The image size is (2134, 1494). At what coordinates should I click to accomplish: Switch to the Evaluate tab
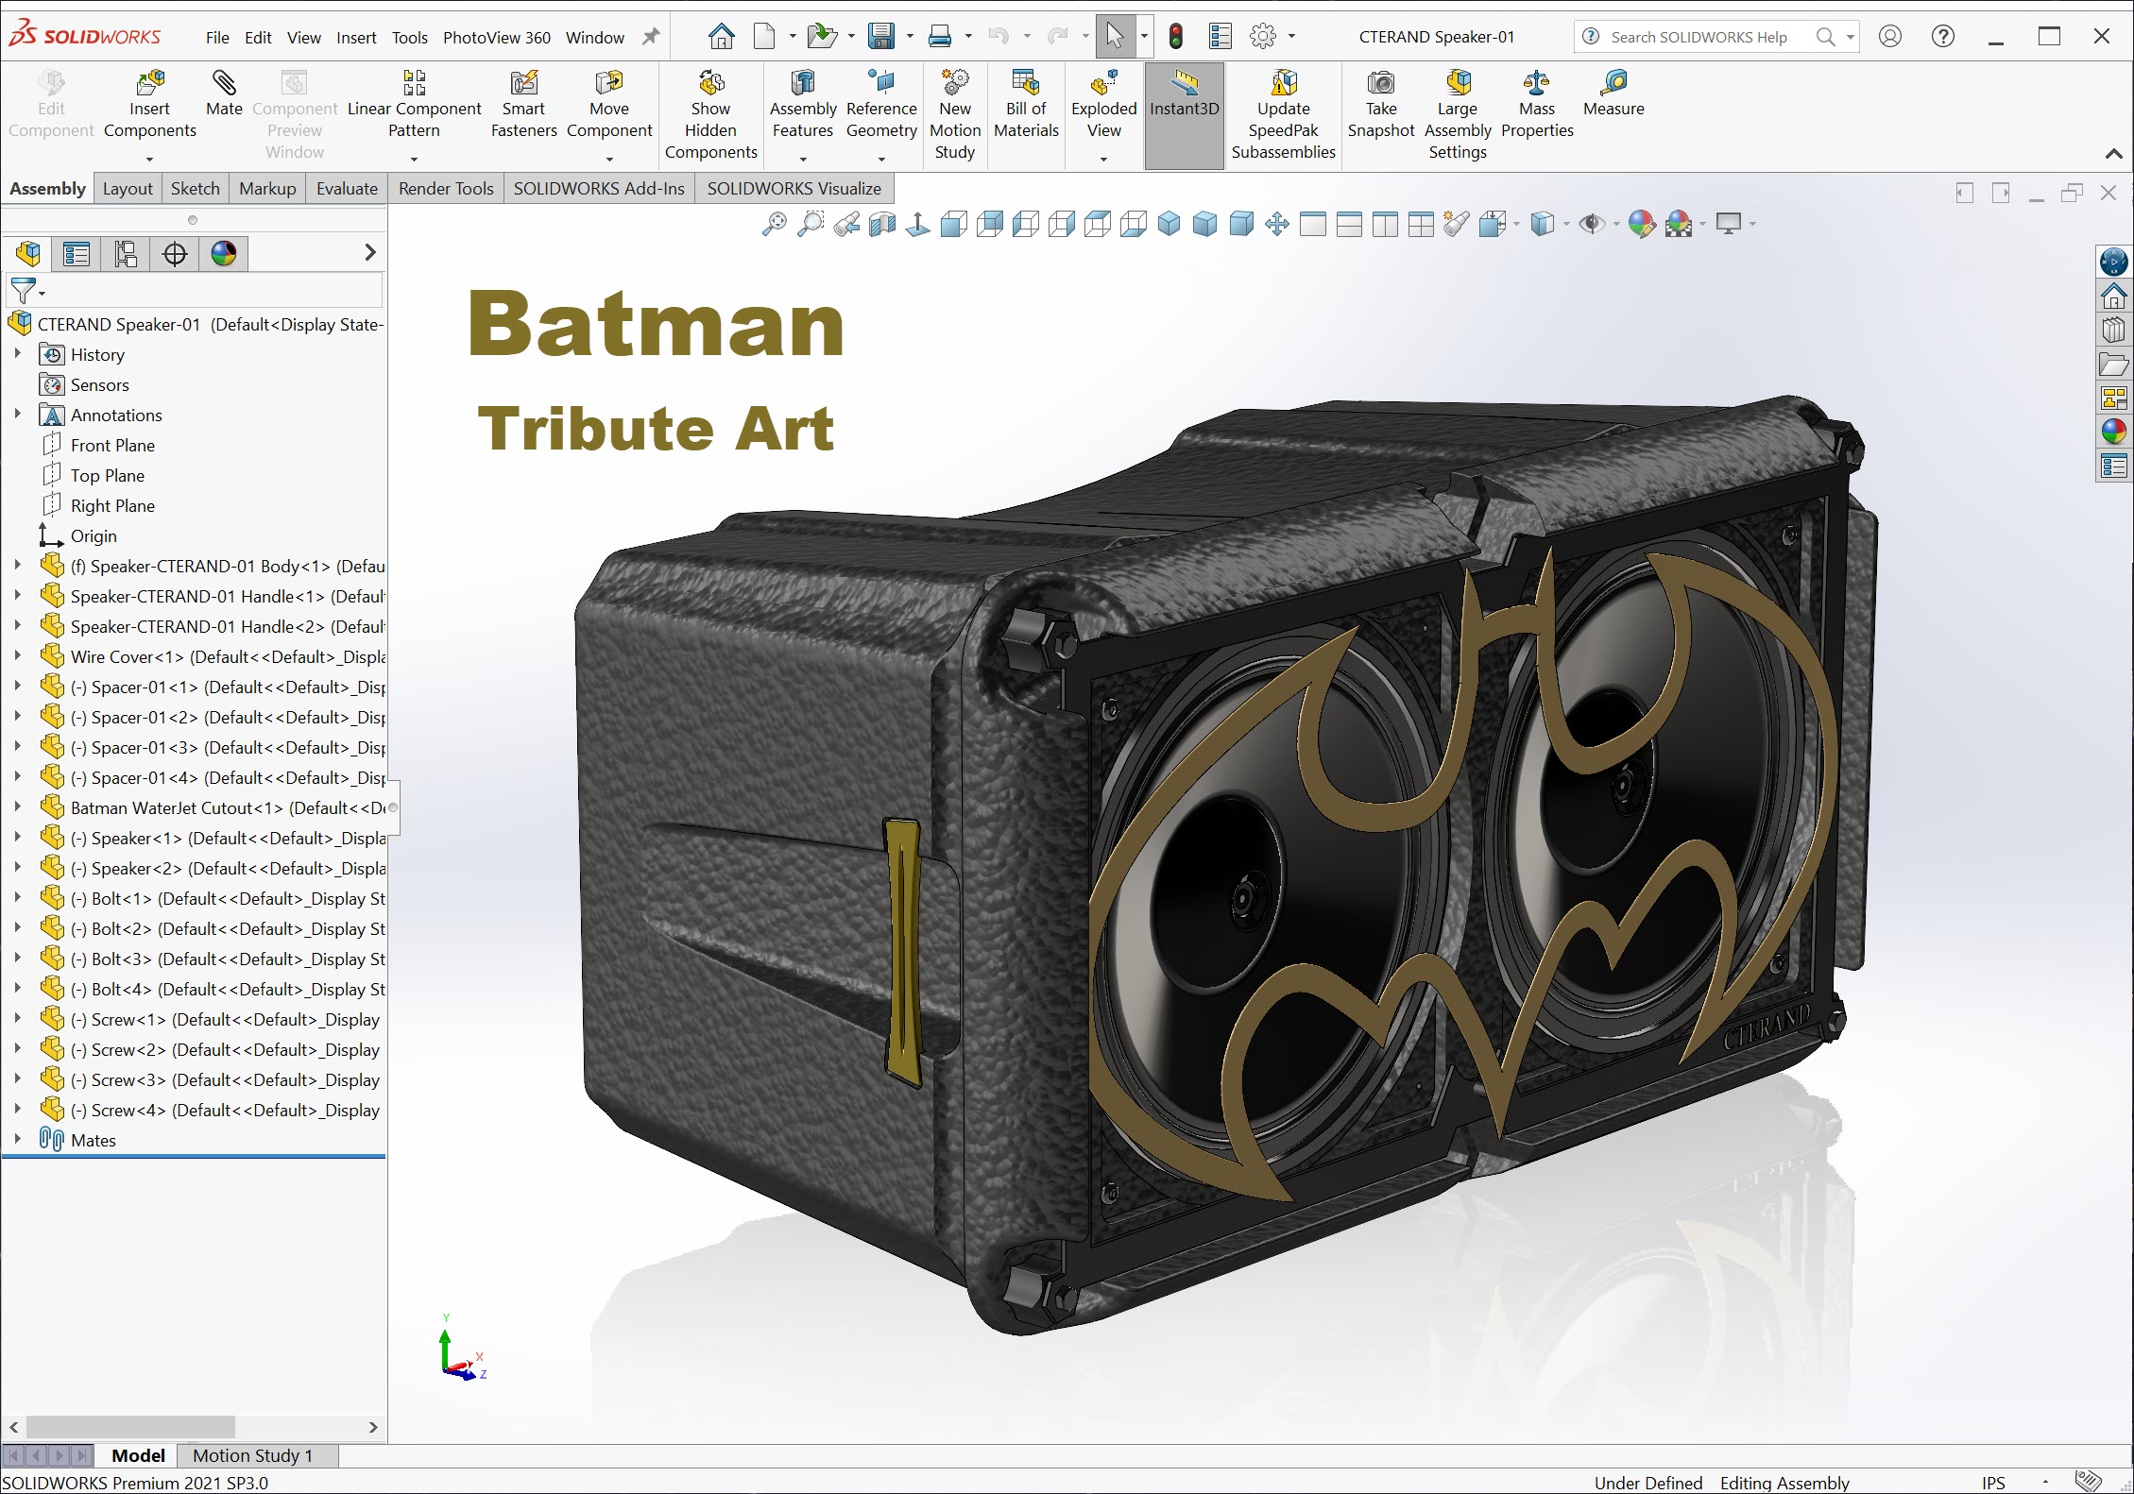click(347, 188)
